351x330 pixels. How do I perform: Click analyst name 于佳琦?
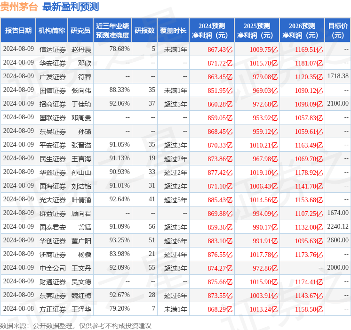pos(81,104)
